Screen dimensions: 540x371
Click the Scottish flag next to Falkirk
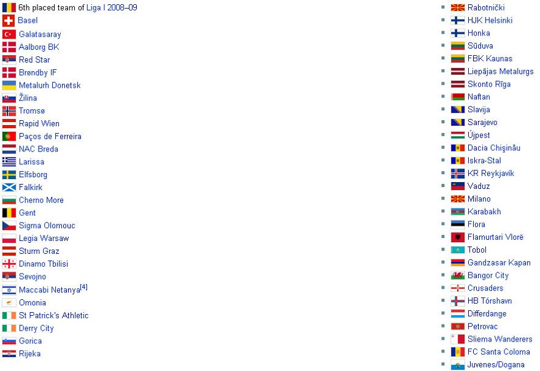[x=9, y=187]
